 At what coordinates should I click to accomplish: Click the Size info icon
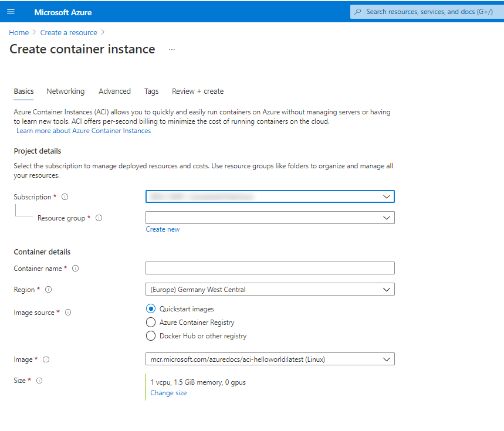pyautogui.click(x=39, y=381)
